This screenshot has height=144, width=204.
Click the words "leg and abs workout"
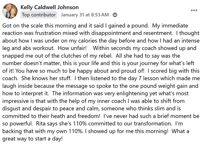coord(28,48)
